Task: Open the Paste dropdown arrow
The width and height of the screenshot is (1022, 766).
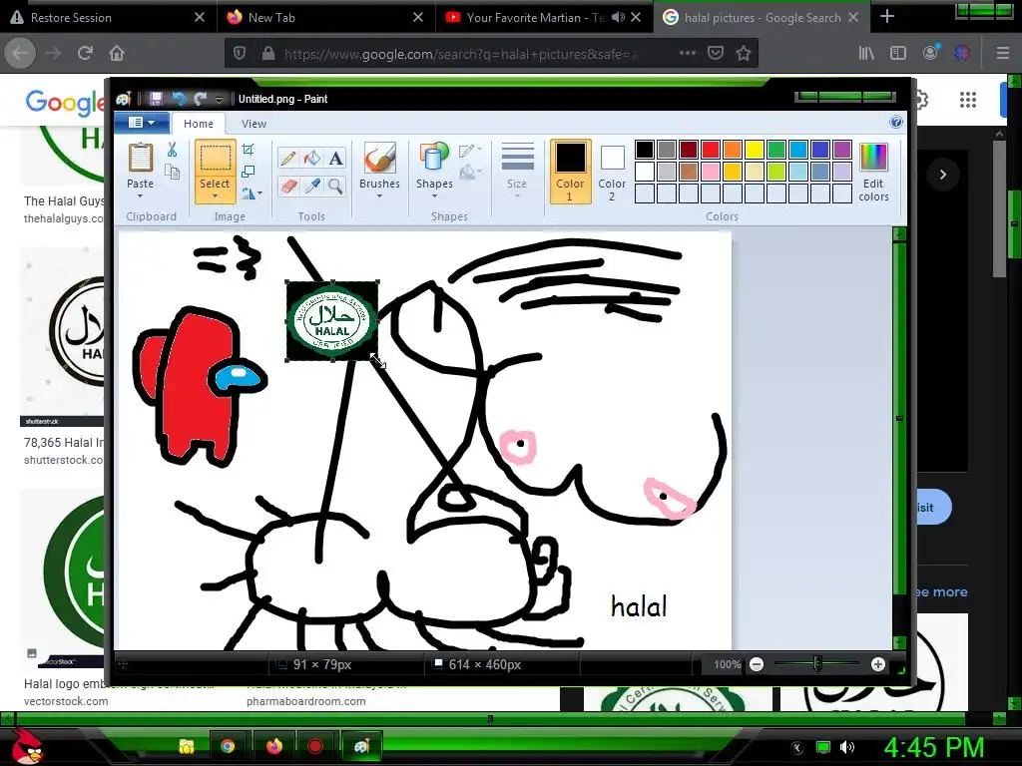Action: [140, 196]
